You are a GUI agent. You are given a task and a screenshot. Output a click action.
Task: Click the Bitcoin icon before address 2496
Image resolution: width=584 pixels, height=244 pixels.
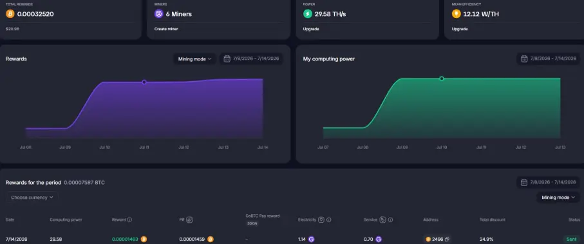[x=428, y=239]
